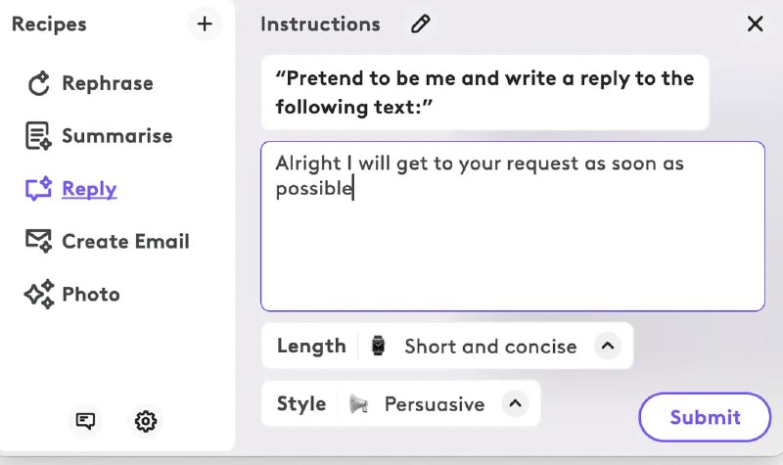Open the feedback chat icon

pos(86,422)
